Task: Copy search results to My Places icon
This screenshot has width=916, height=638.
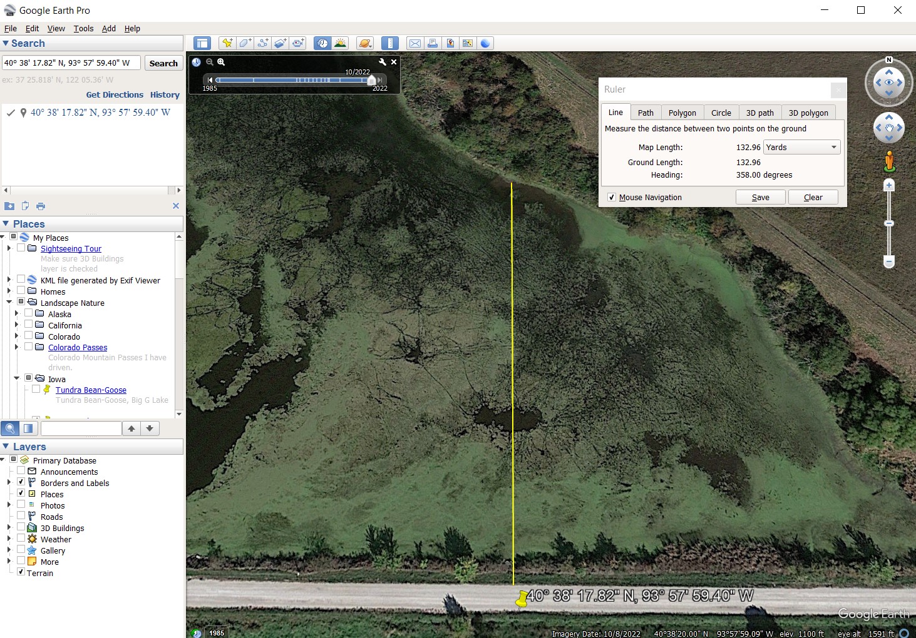Action: [x=9, y=206]
